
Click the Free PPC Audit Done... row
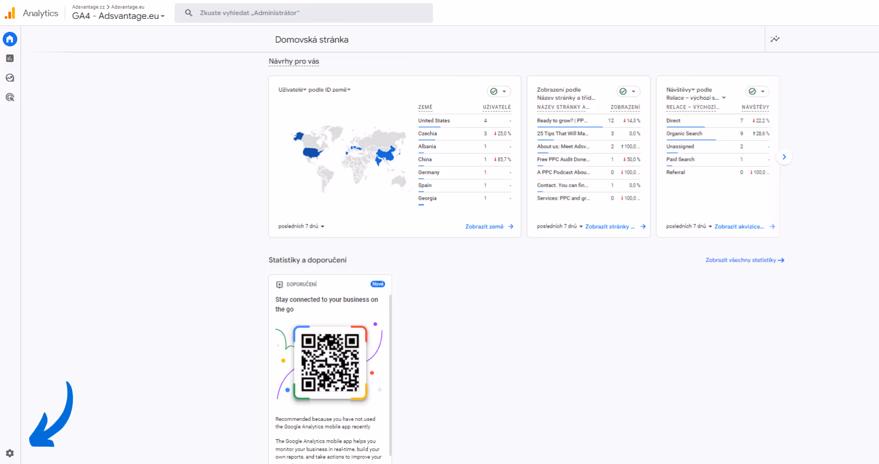(588, 160)
